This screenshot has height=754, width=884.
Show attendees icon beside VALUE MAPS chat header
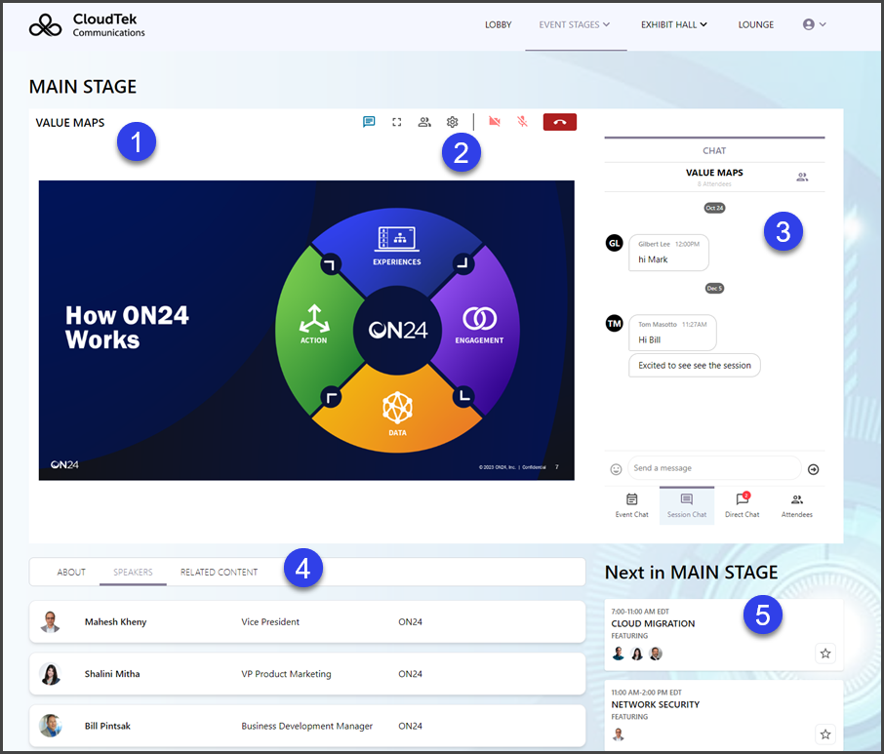pyautogui.click(x=802, y=177)
